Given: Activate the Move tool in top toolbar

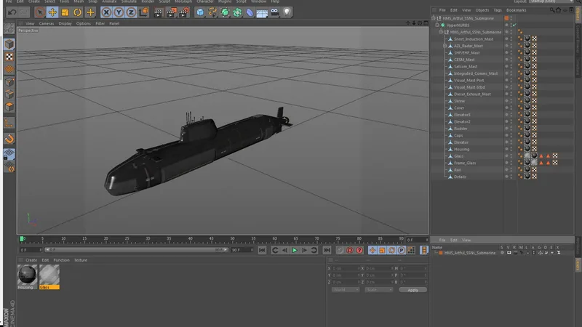Looking at the screenshot, I should click(x=52, y=12).
